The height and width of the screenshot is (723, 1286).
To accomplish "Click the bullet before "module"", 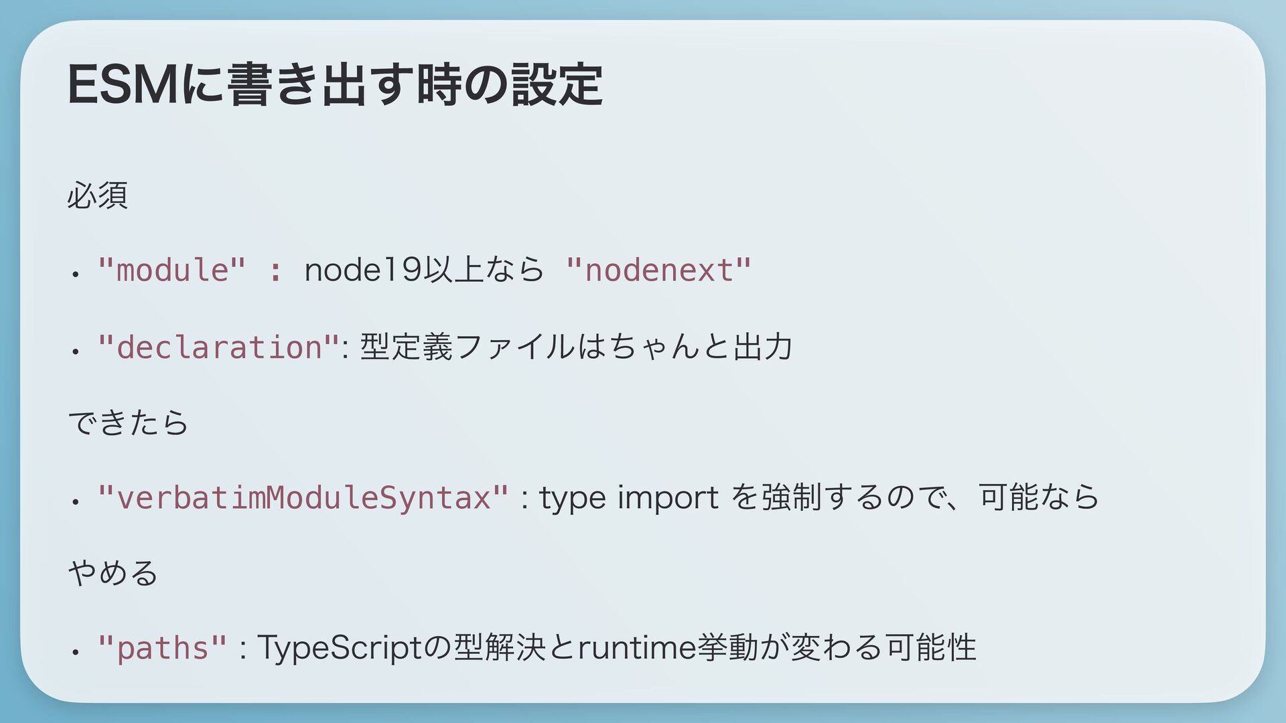I will (76, 273).
